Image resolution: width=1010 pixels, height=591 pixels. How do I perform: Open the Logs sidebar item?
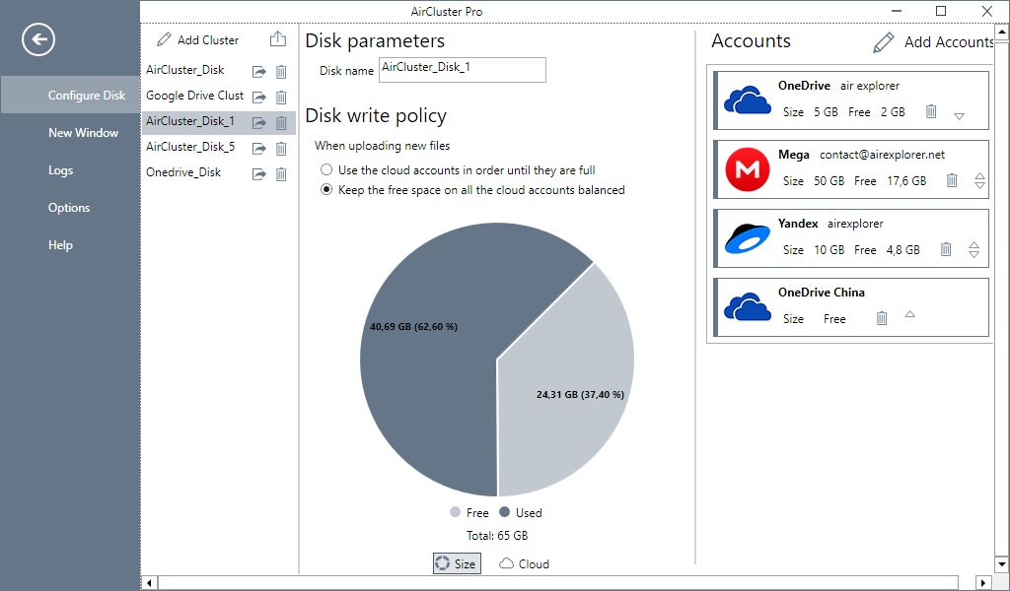60,170
